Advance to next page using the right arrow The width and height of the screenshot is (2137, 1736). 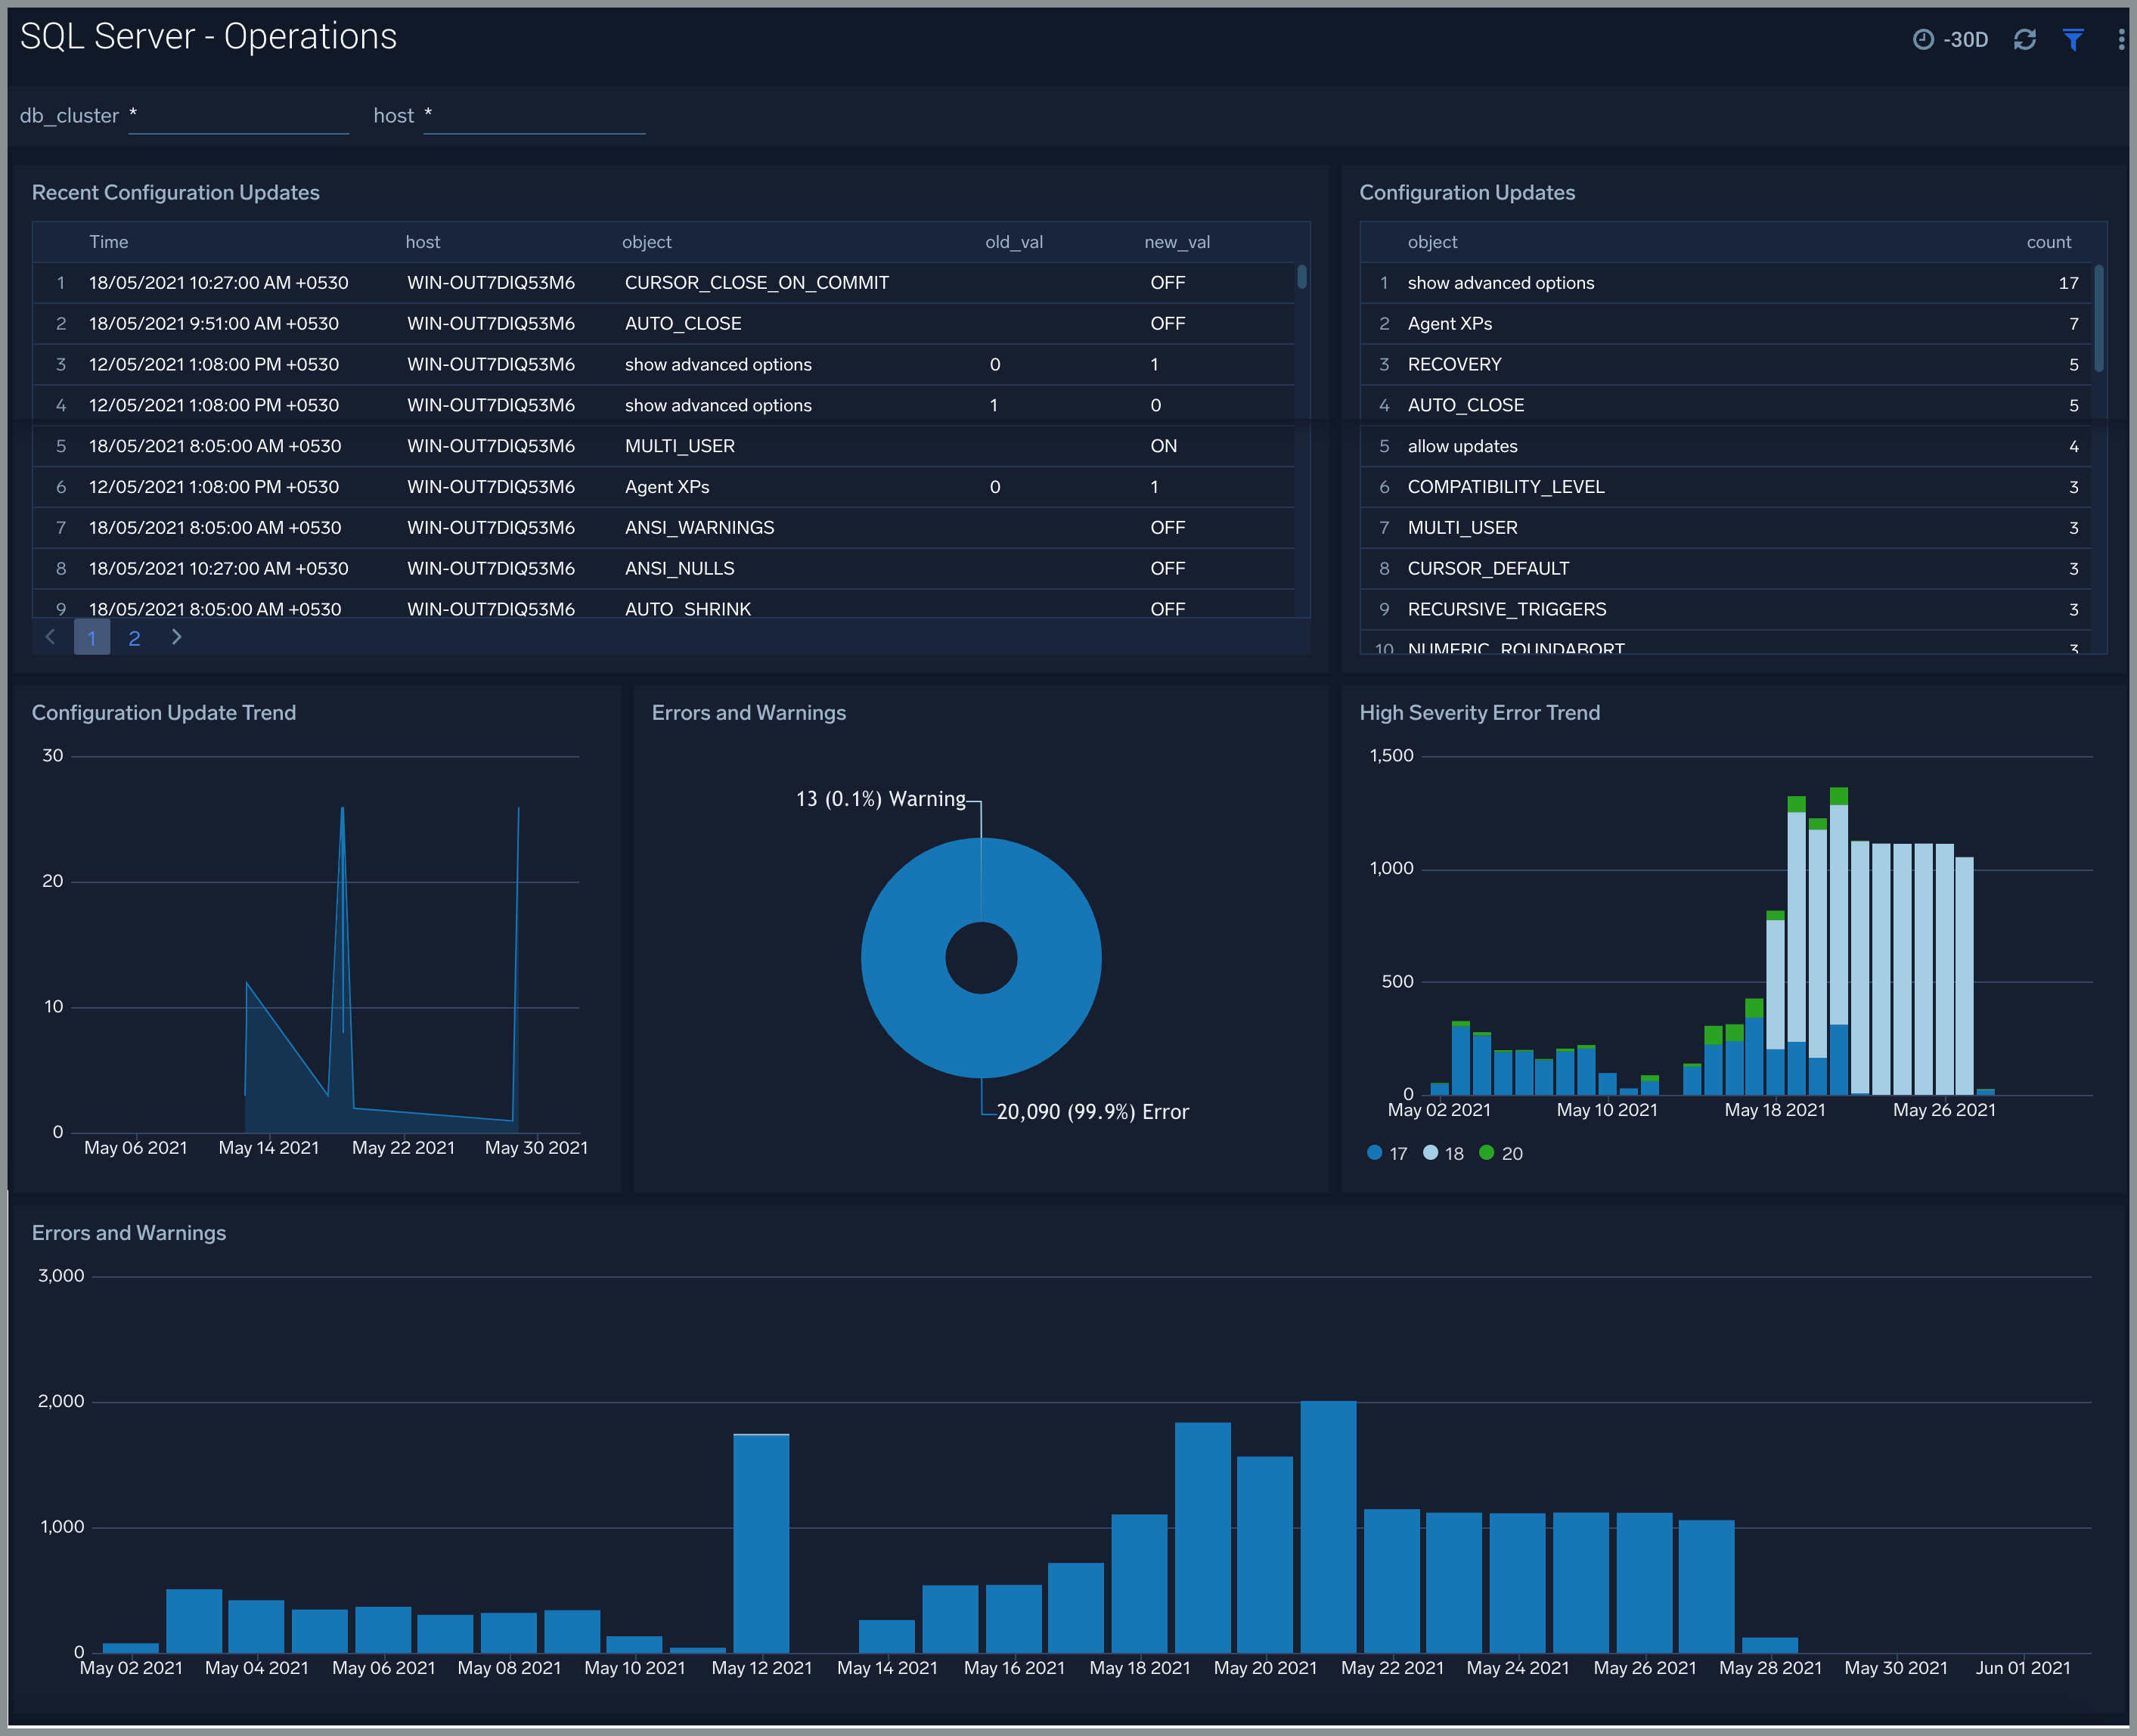point(177,637)
